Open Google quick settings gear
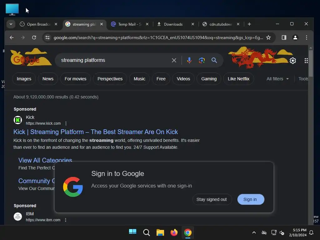 tap(292, 61)
